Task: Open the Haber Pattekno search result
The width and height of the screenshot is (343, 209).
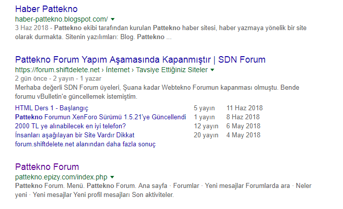Action: tap(47, 9)
